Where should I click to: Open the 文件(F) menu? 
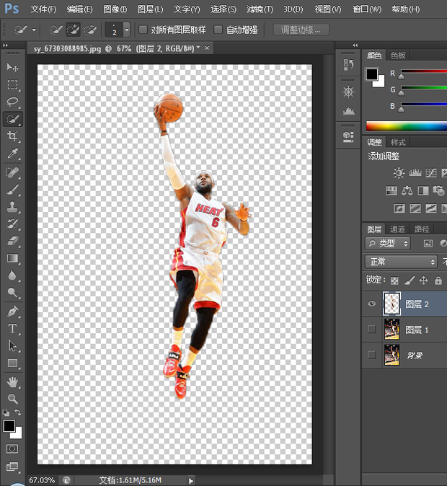click(43, 9)
